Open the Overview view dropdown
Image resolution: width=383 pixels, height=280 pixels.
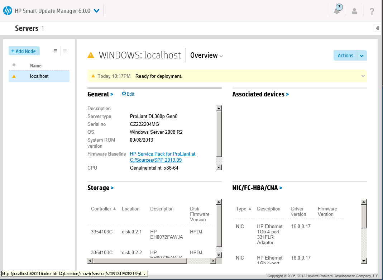[221, 56]
